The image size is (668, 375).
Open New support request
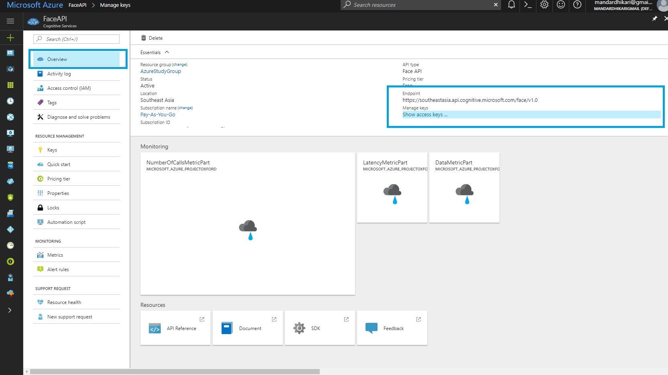76,317
